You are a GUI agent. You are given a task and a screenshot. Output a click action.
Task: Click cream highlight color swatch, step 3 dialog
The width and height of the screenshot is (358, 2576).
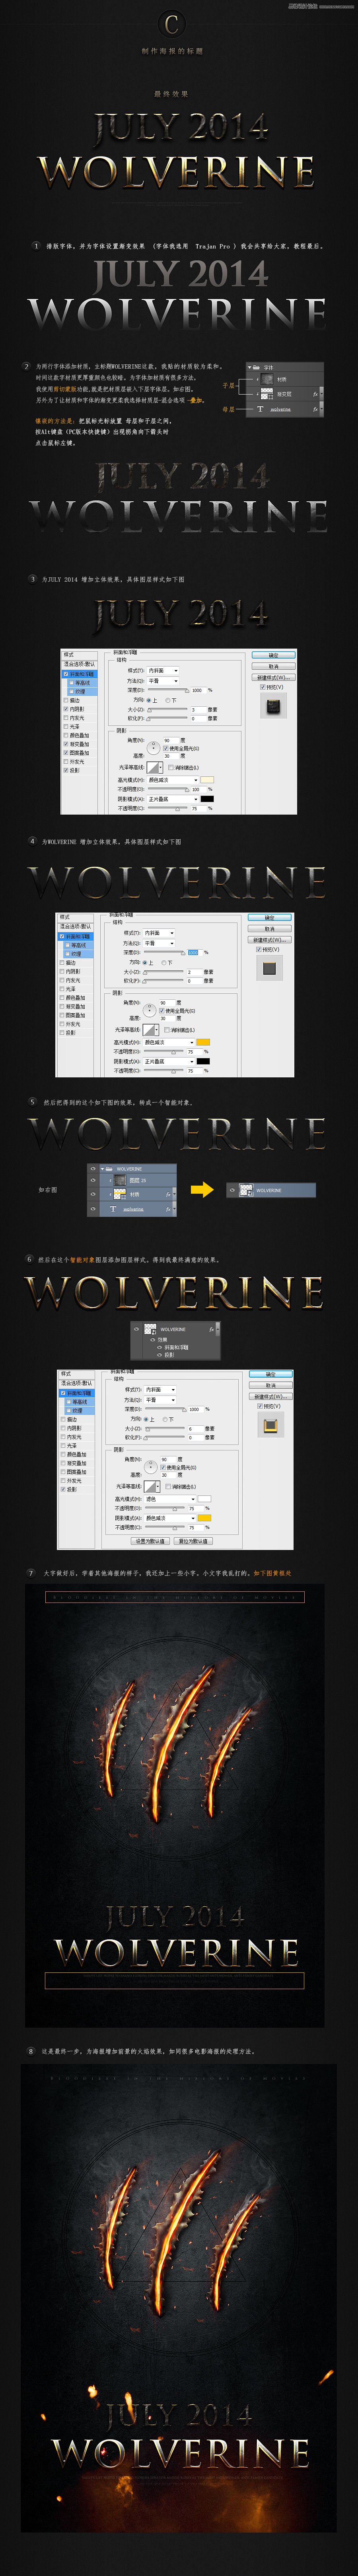[207, 780]
